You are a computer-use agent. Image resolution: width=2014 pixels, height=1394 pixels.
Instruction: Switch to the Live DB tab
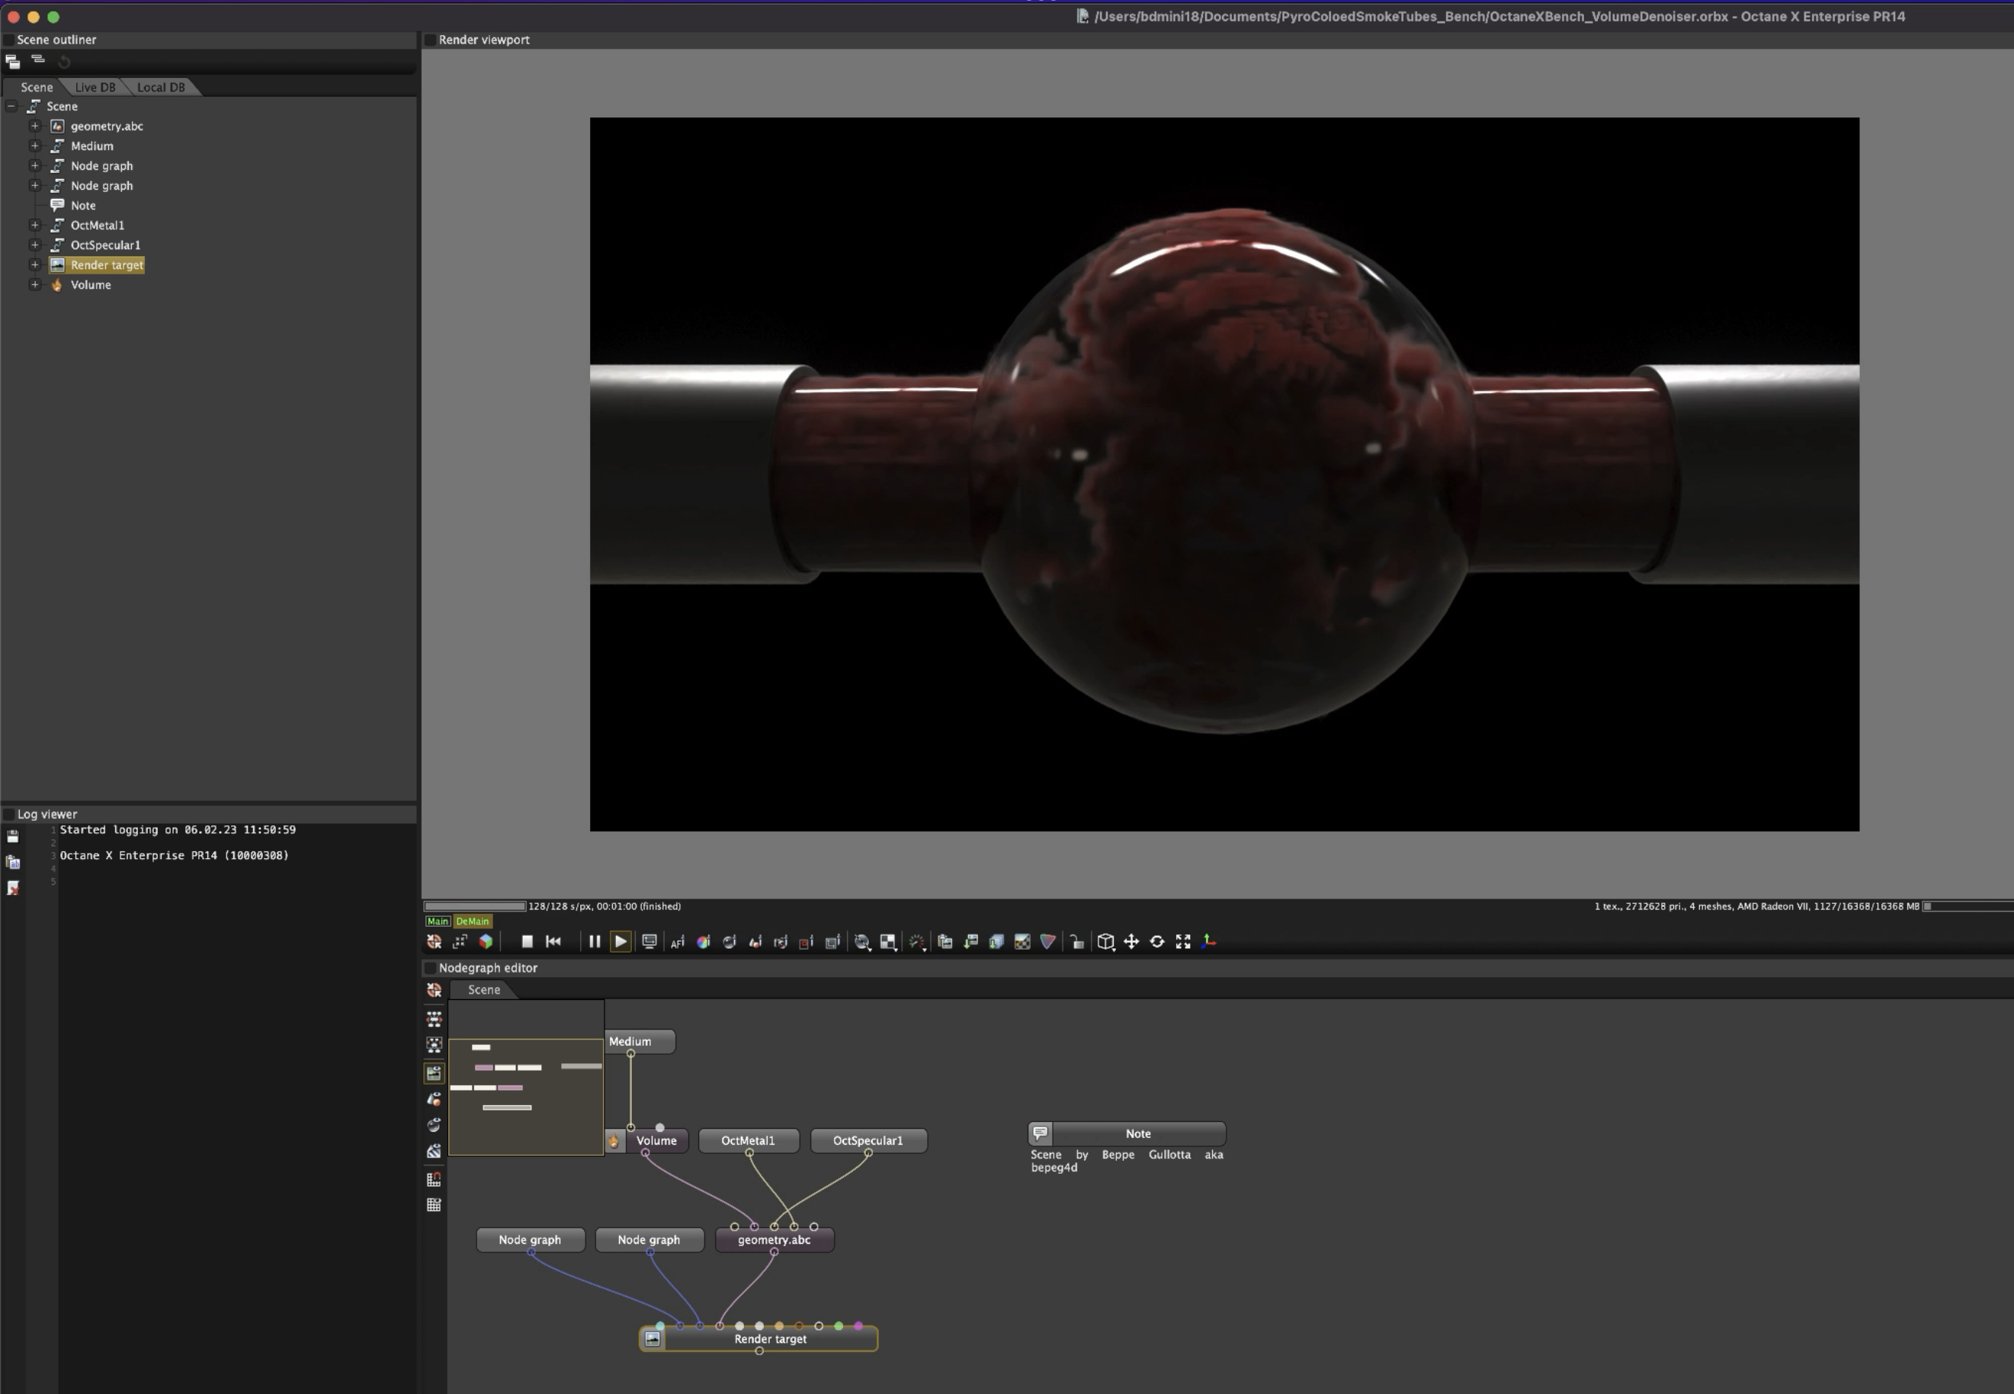coord(95,88)
